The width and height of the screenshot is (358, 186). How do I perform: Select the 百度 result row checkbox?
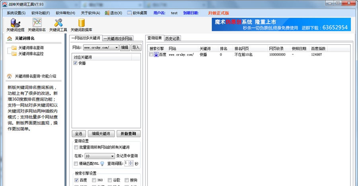click(x=151, y=55)
